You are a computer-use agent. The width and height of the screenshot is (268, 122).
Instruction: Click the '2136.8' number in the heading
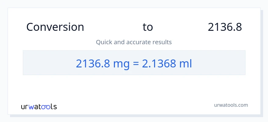coord(225,27)
